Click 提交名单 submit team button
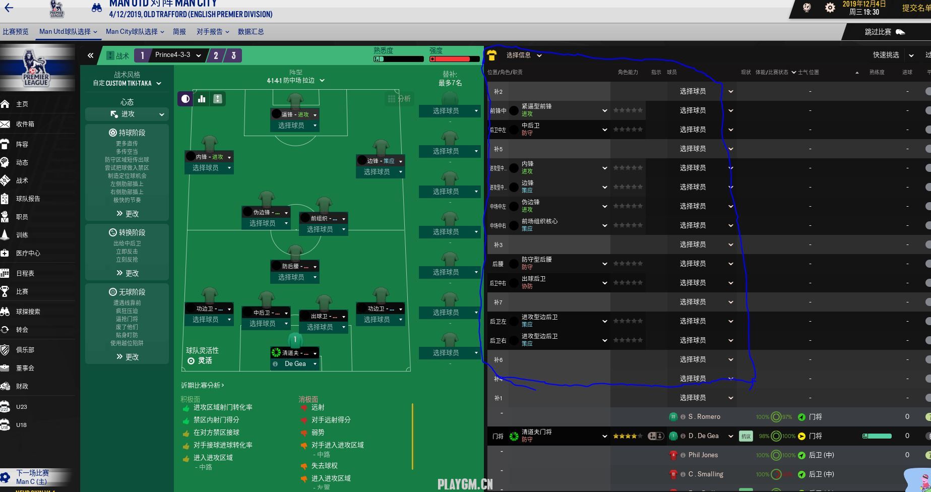 (915, 9)
